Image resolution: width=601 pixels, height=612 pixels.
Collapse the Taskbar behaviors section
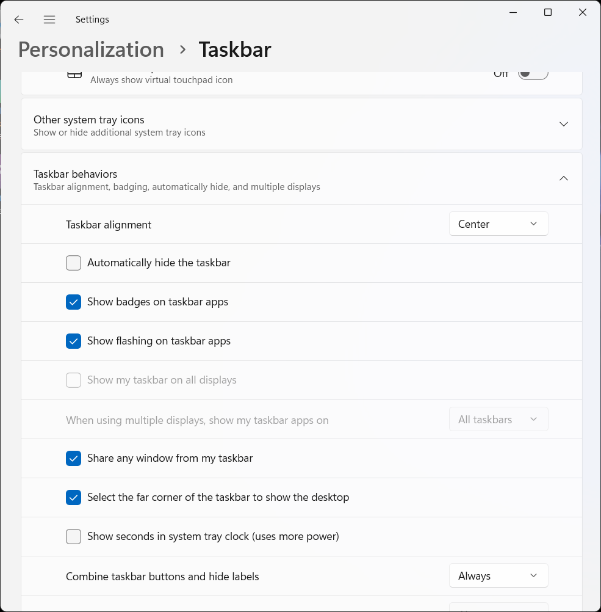pyautogui.click(x=563, y=178)
